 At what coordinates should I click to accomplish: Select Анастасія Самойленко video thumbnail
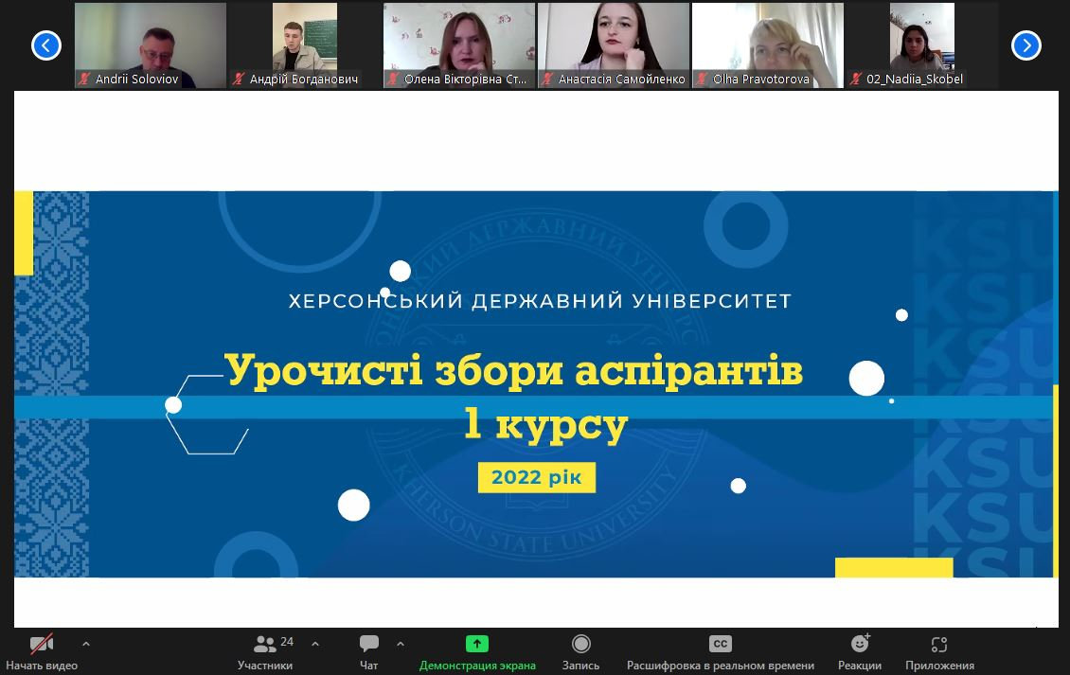[614, 45]
